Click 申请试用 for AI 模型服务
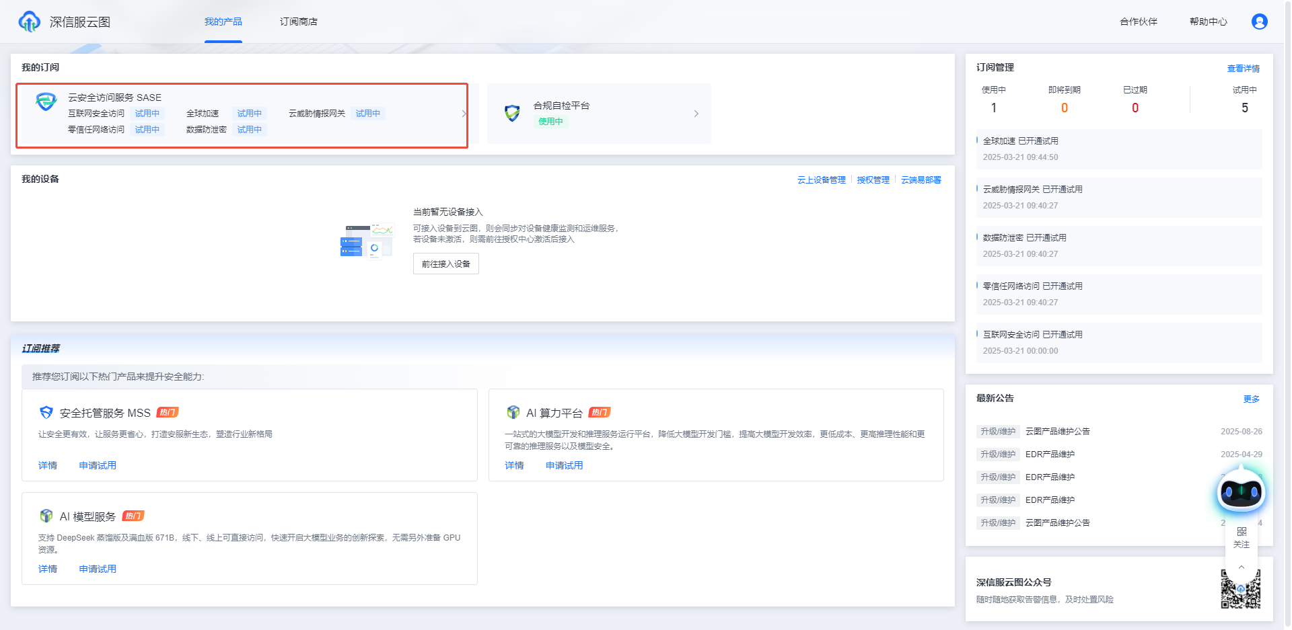 (98, 569)
